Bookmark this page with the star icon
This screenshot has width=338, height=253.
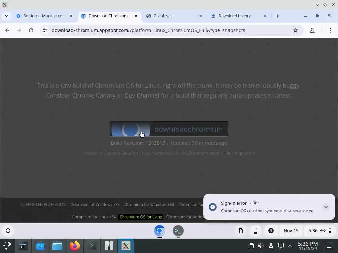(295, 30)
